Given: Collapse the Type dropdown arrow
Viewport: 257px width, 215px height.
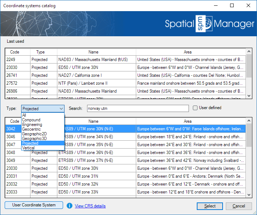Looking at the screenshot, I should coord(61,108).
